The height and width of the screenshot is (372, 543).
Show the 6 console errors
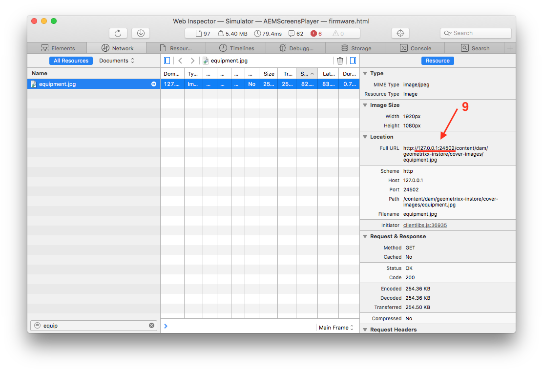click(316, 34)
